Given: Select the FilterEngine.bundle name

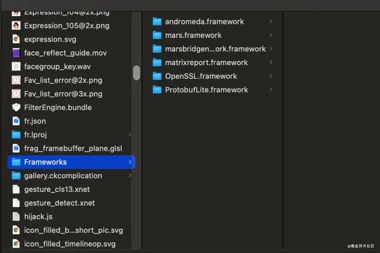Looking at the screenshot, I should click(58, 107).
